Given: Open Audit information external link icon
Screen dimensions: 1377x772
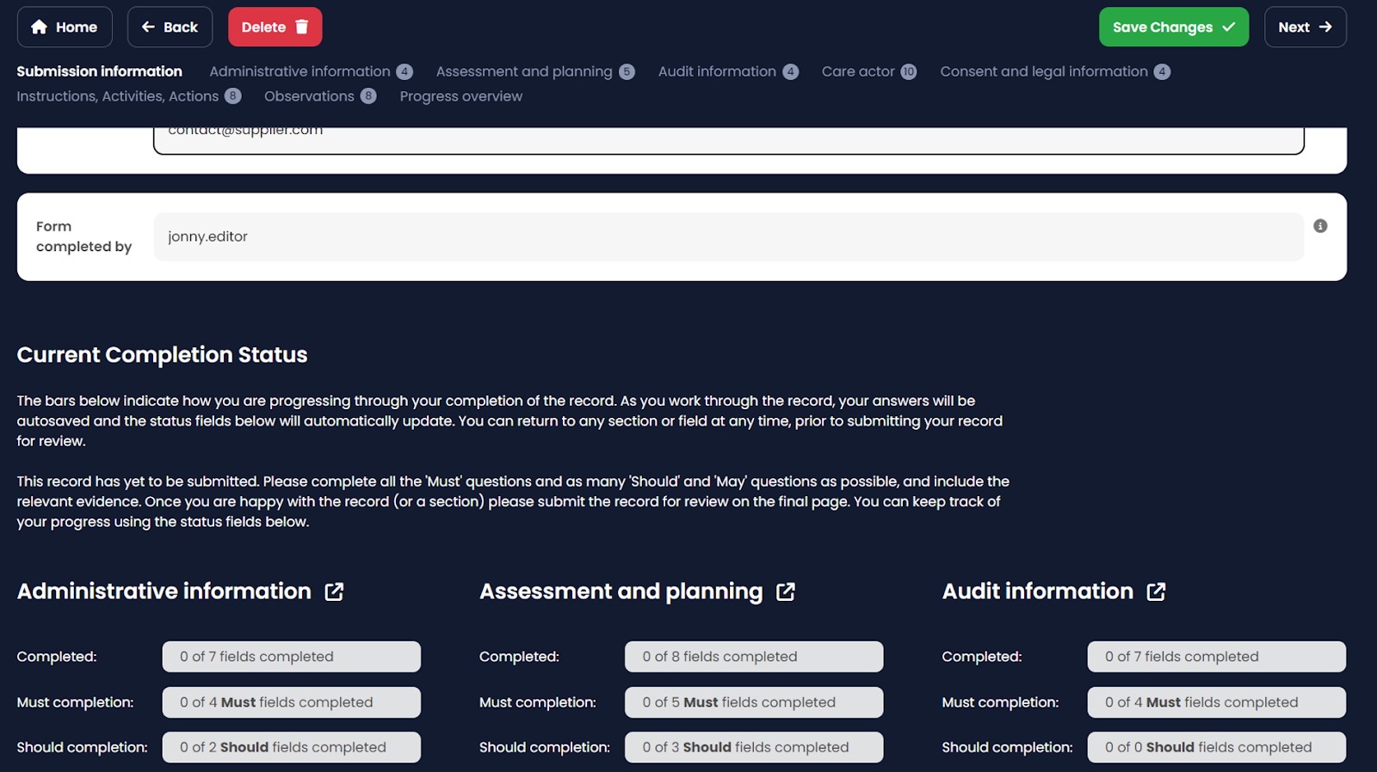Looking at the screenshot, I should [1156, 591].
